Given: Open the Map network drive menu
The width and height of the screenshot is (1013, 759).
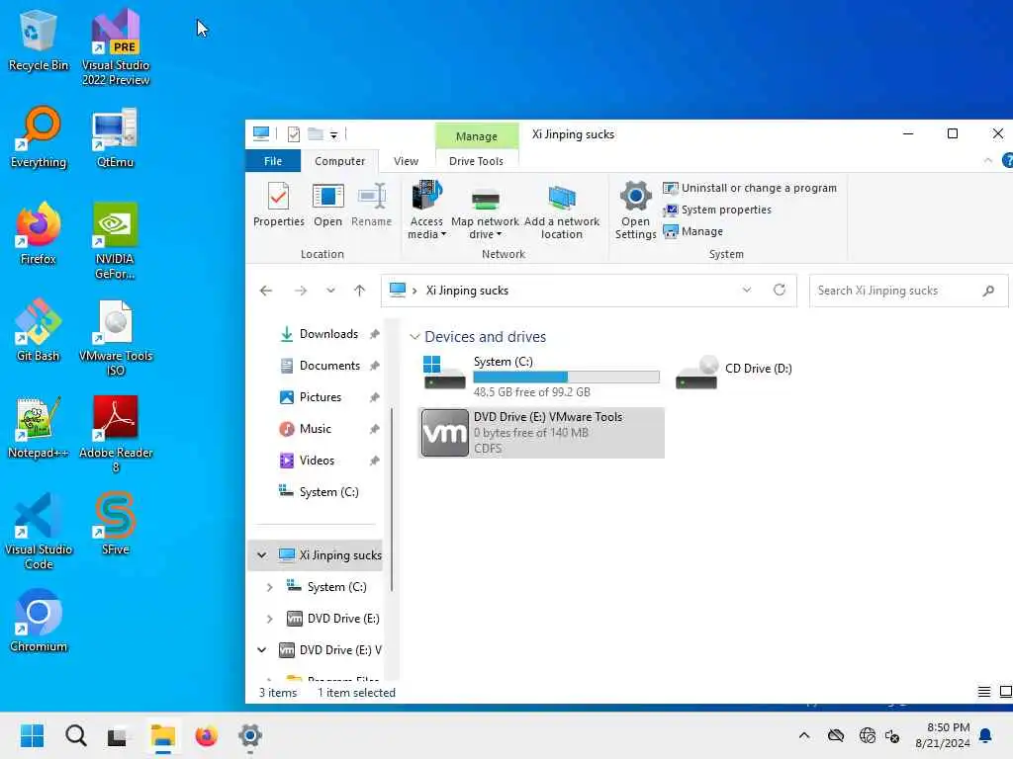Looking at the screenshot, I should pyautogui.click(x=485, y=211).
